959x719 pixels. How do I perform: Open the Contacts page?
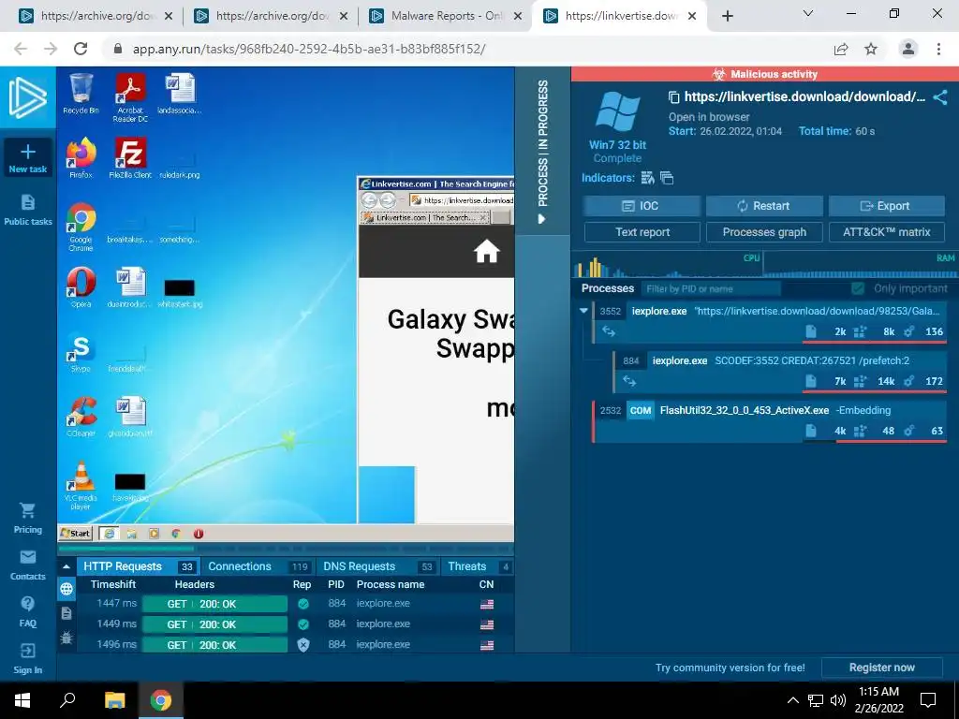[27, 565]
